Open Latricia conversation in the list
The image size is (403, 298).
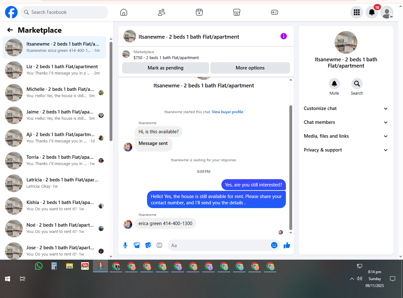[x=54, y=183]
